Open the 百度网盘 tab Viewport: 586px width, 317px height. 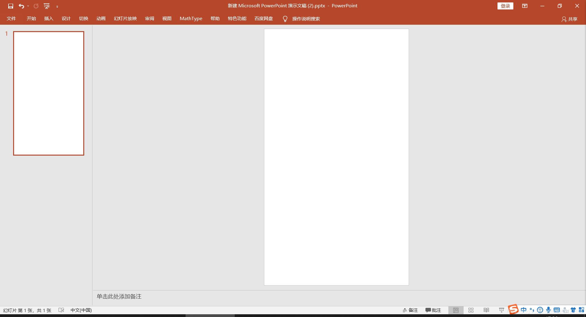(x=264, y=19)
